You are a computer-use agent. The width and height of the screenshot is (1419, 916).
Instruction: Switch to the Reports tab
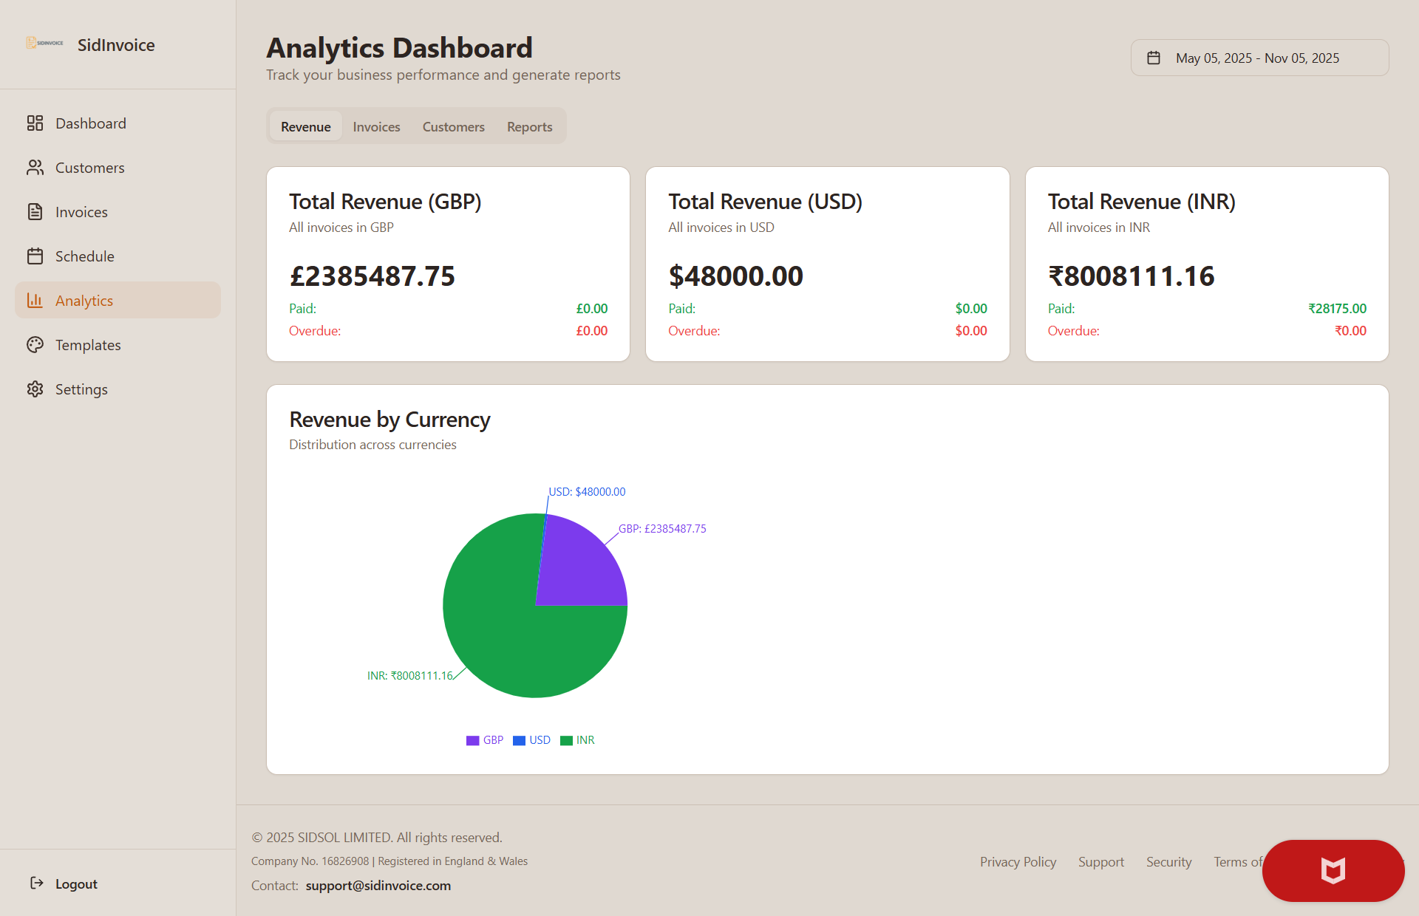tap(529, 126)
